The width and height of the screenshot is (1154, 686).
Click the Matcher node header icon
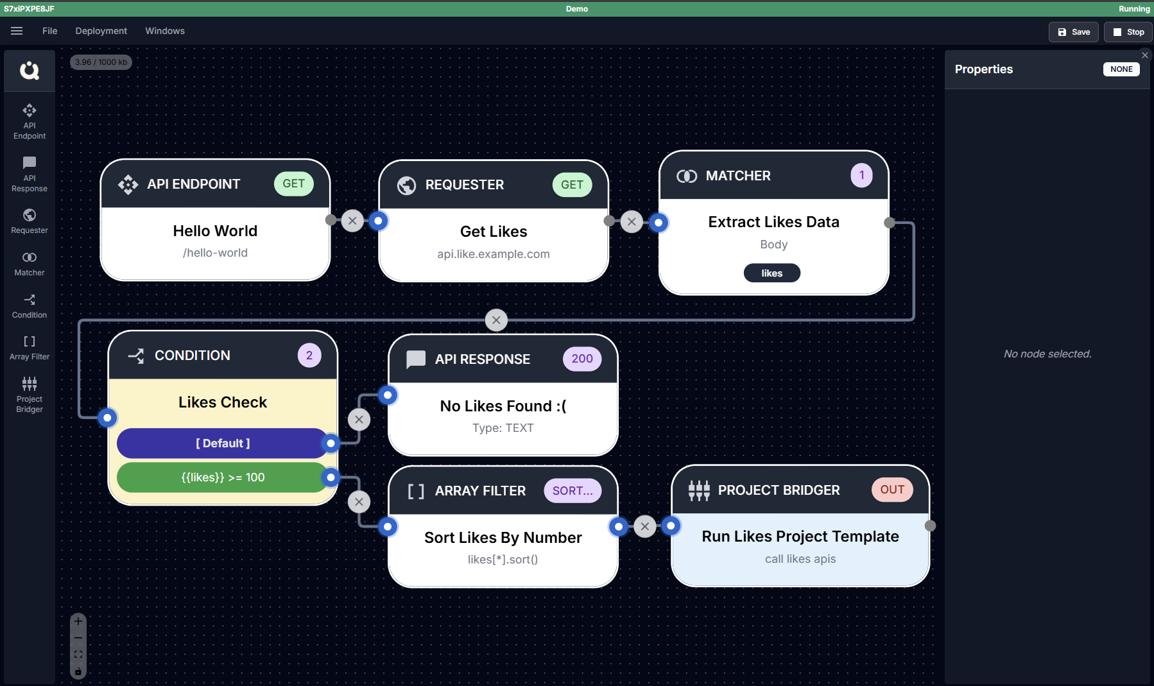coord(687,176)
